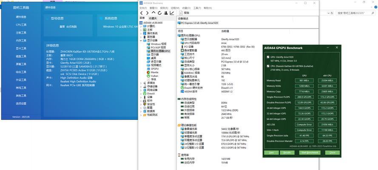The image size is (378, 170).
Task: Open the 文件(F) menu in AIDA64
Action: tap(143, 8)
